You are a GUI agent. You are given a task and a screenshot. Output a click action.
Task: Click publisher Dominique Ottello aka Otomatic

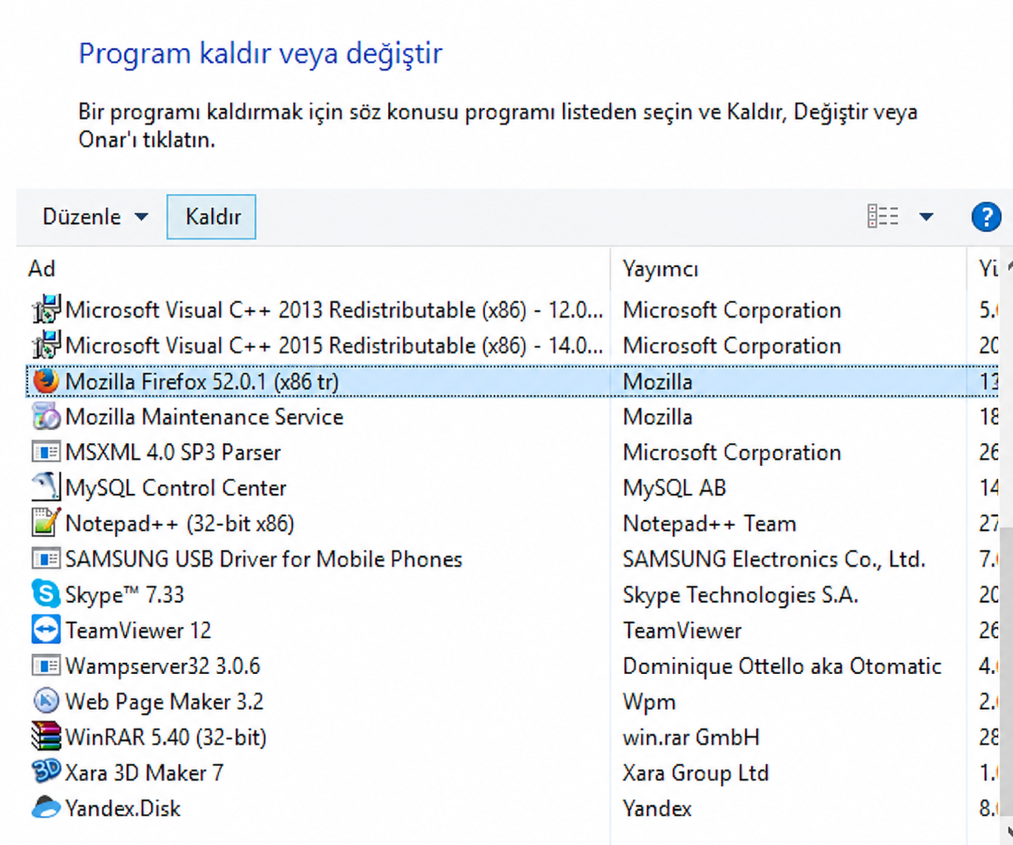click(782, 666)
